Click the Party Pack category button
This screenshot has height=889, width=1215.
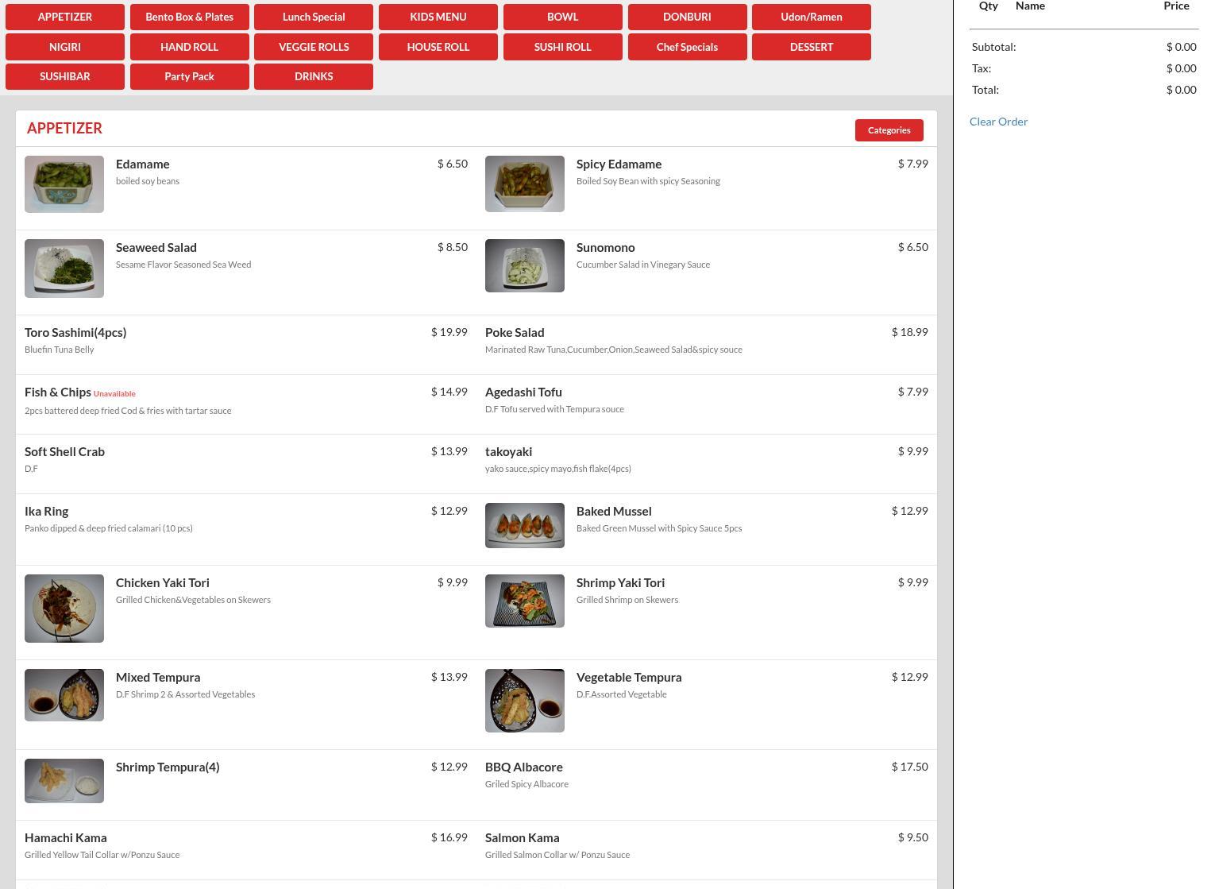coord(189,76)
